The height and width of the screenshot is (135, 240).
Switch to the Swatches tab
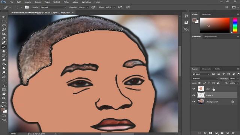tap(206, 14)
